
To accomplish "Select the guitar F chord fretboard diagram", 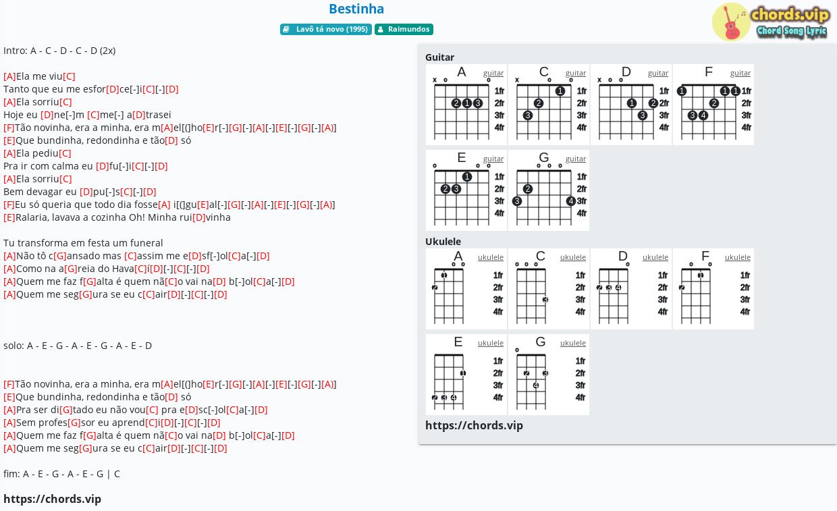I will pyautogui.click(x=713, y=105).
